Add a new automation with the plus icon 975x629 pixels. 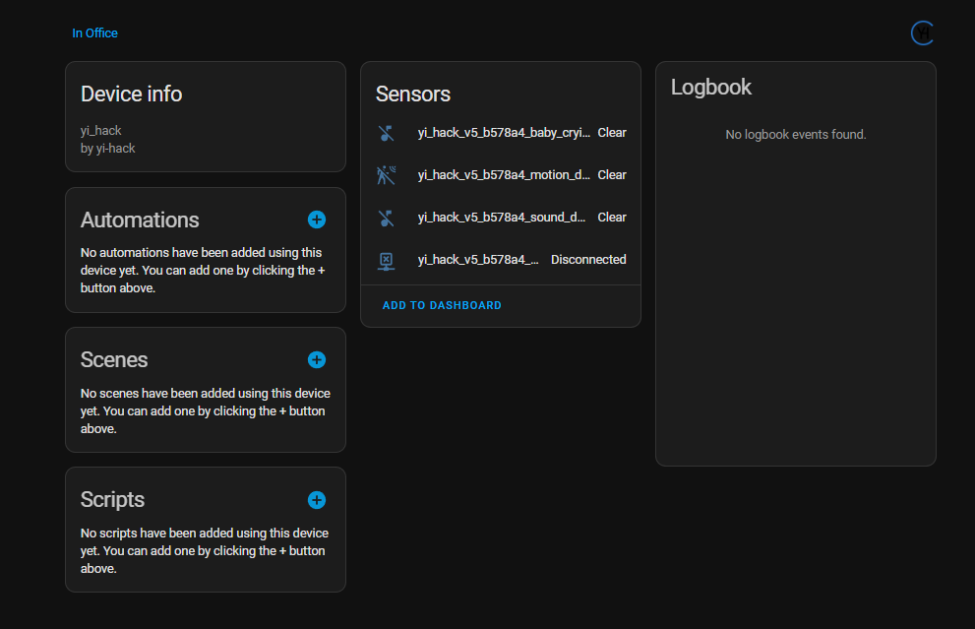316,220
